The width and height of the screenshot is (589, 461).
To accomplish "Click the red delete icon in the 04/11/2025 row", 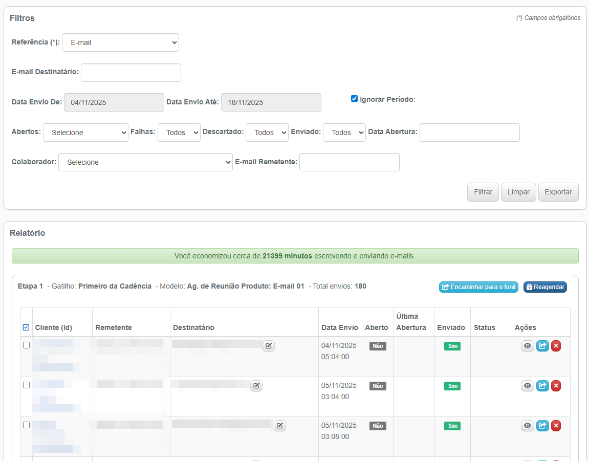I will click(x=556, y=346).
